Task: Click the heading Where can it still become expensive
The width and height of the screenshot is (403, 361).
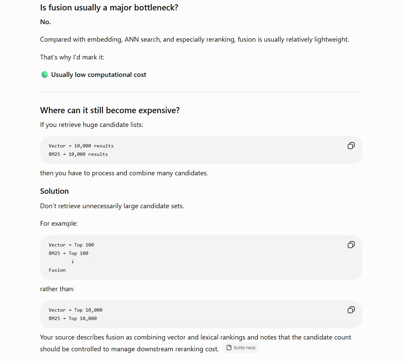Action: tap(110, 110)
